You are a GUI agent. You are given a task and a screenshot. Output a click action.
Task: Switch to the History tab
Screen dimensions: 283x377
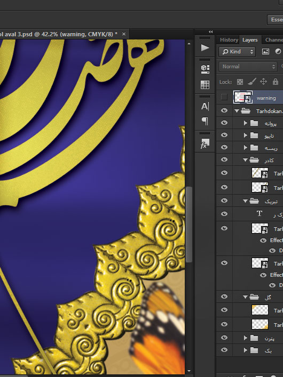tap(229, 40)
